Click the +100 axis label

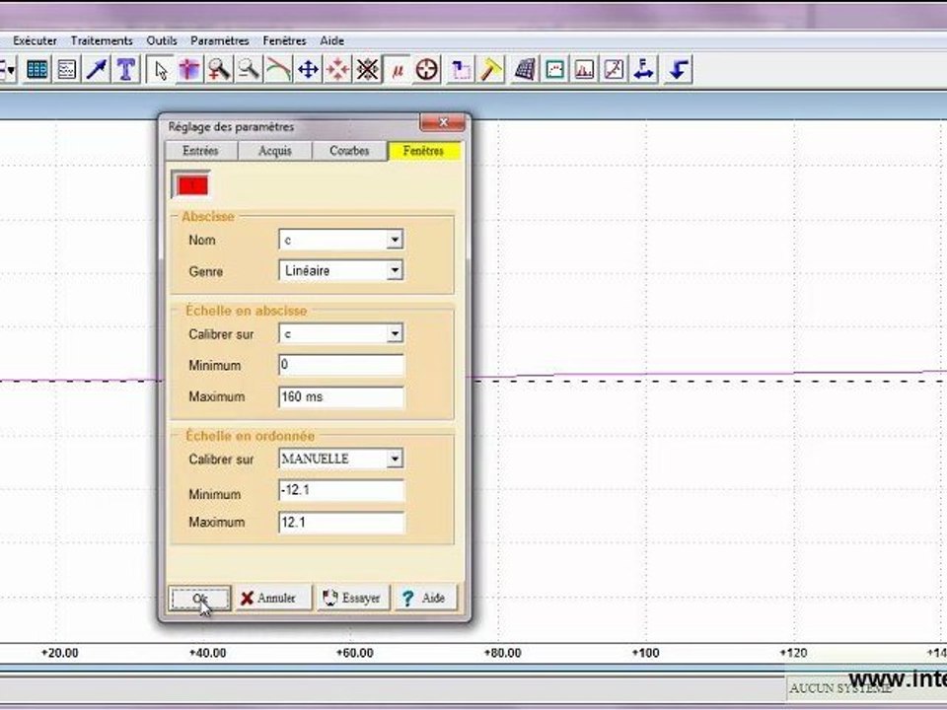(x=645, y=653)
